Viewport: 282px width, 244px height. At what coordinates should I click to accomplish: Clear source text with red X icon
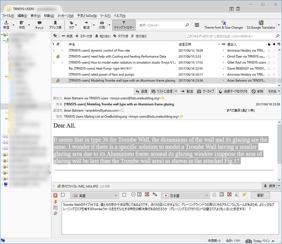(147, 194)
